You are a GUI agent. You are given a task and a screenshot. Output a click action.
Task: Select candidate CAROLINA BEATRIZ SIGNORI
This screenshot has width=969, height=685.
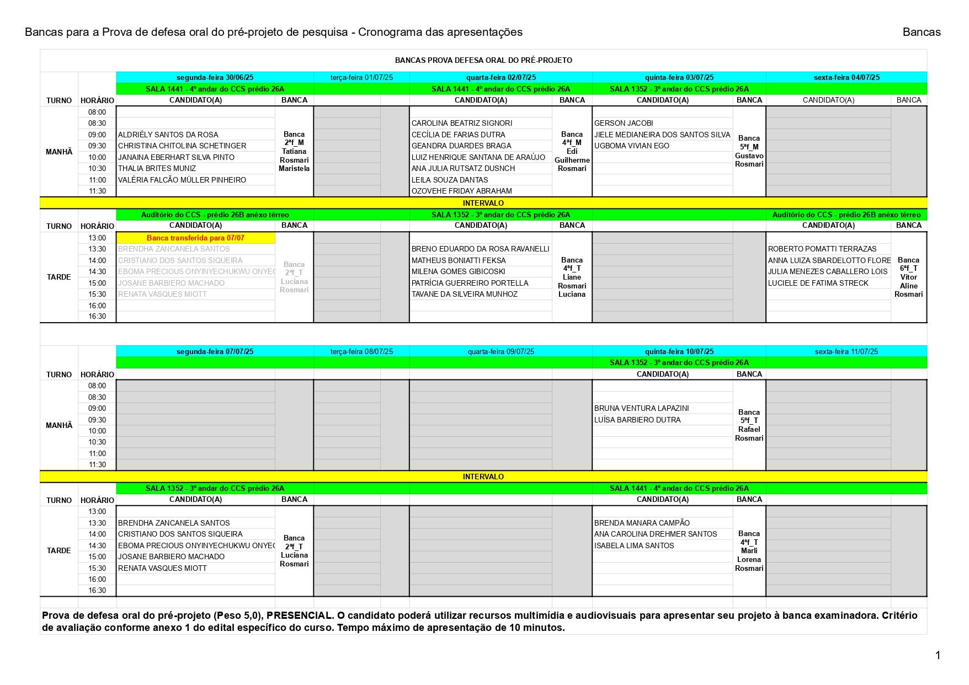462,124
